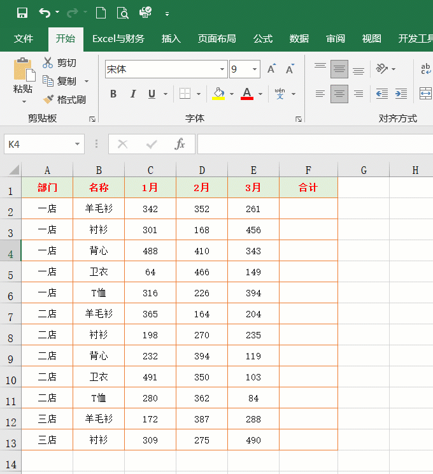Click the Undo arrow icon
Viewport: 433px width, 474px height.
45,13
